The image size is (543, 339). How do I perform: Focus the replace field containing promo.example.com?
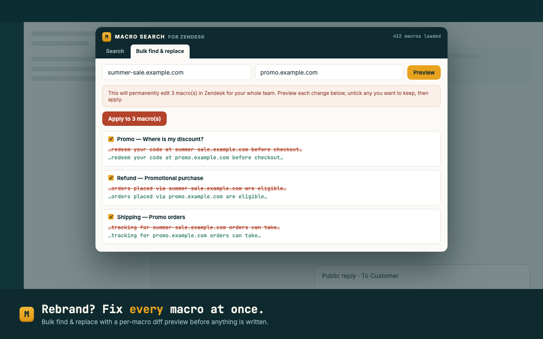coord(329,72)
